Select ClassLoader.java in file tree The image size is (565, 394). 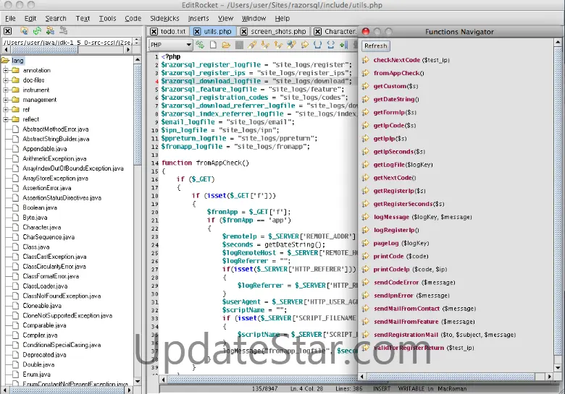(x=45, y=286)
